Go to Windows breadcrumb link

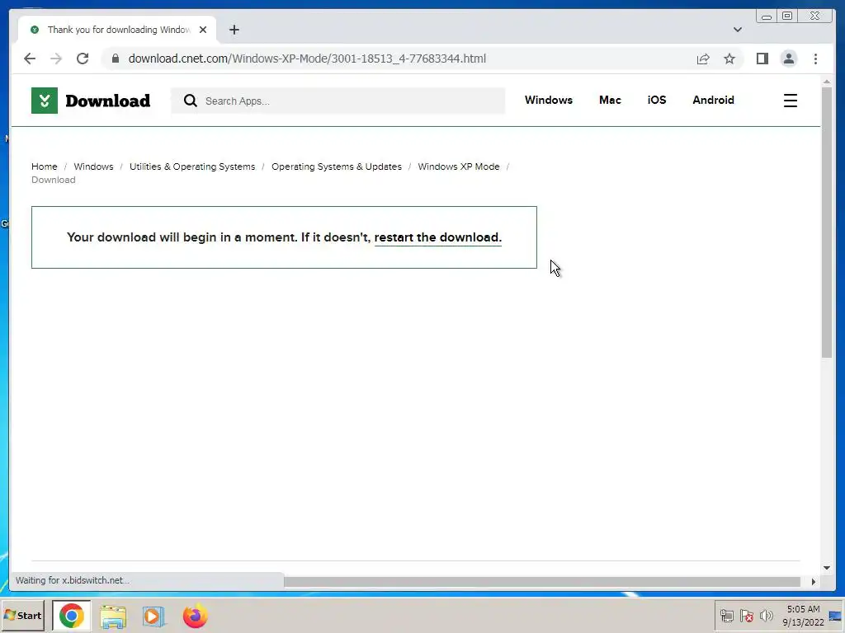coord(93,166)
